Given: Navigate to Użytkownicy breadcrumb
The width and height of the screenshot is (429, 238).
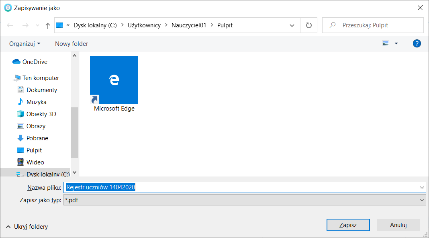Looking at the screenshot, I should click(x=144, y=25).
